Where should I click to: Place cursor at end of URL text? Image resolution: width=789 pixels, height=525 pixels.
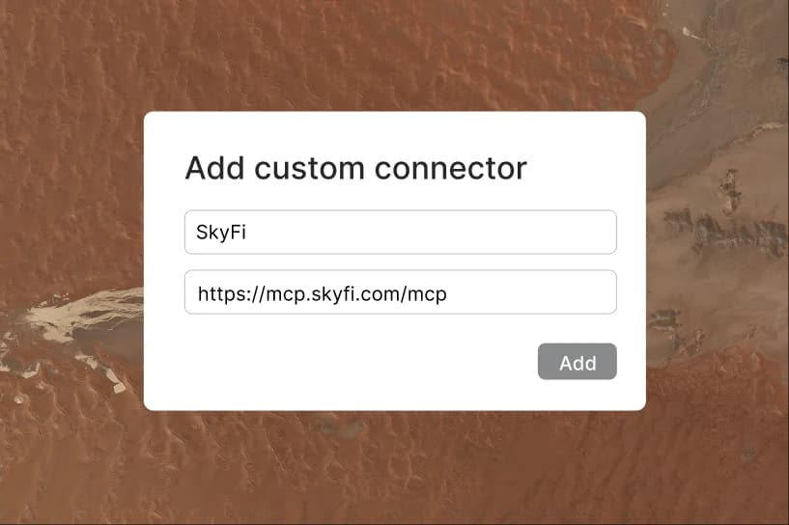click(x=448, y=293)
